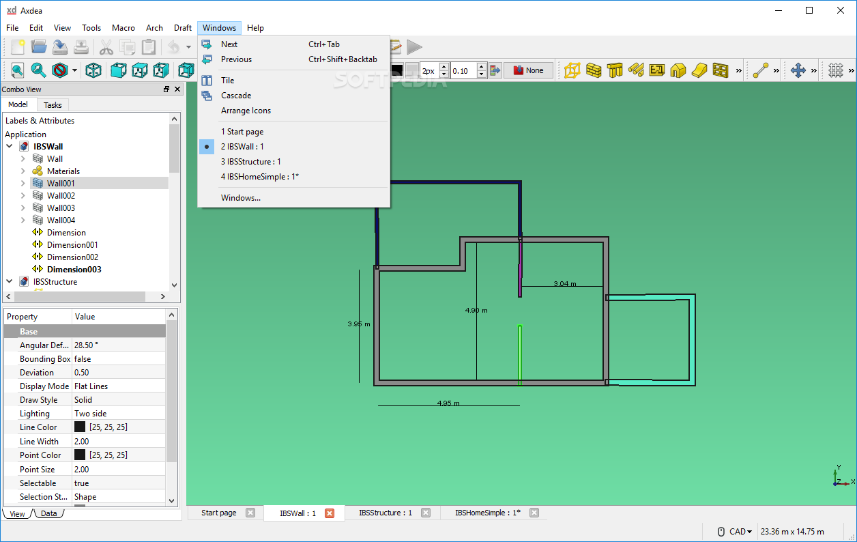Image resolution: width=857 pixels, height=542 pixels.
Task: Collapse the IBSStructure tree node
Action: tap(10, 282)
